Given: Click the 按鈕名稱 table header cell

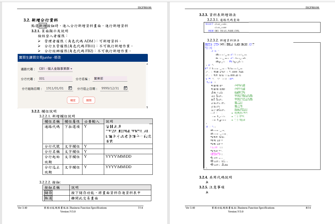Looking at the screenshot, I should click(x=56, y=187).
